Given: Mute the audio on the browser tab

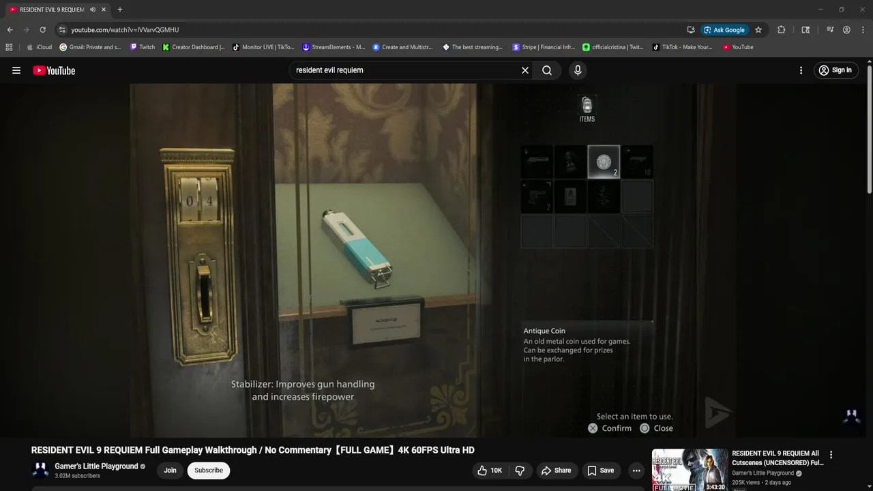Looking at the screenshot, I should tap(93, 10).
